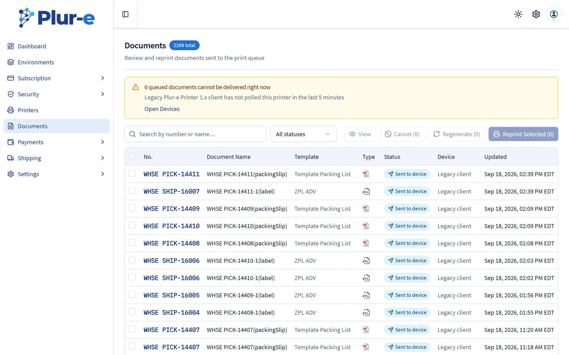This screenshot has width=569, height=355.
Task: Click the Dashboard grid icon in sidebar
Action: pos(11,46)
